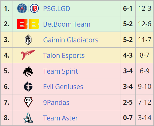Click the Gaimin Gladiators helmet logo
Image resolution: width=154 pixels, height=126 pixels.
click(28, 40)
